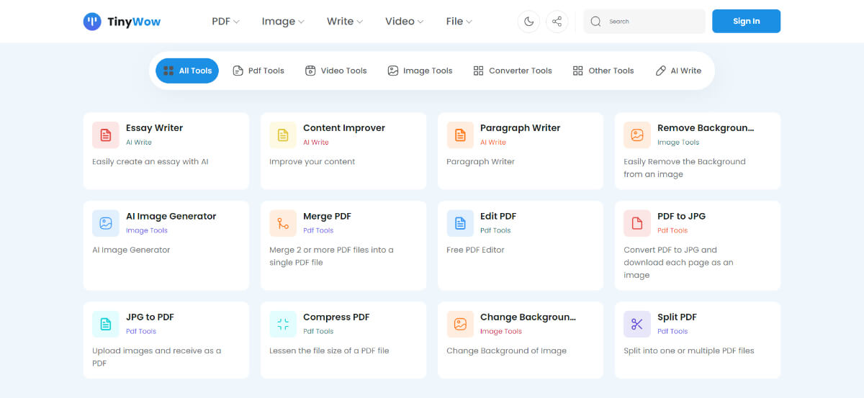The image size is (864, 398).
Task: Open the Paragraph Writer title link
Action: (520, 128)
